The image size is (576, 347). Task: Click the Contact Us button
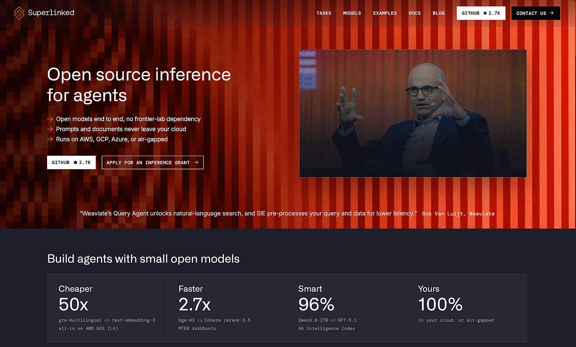click(536, 13)
